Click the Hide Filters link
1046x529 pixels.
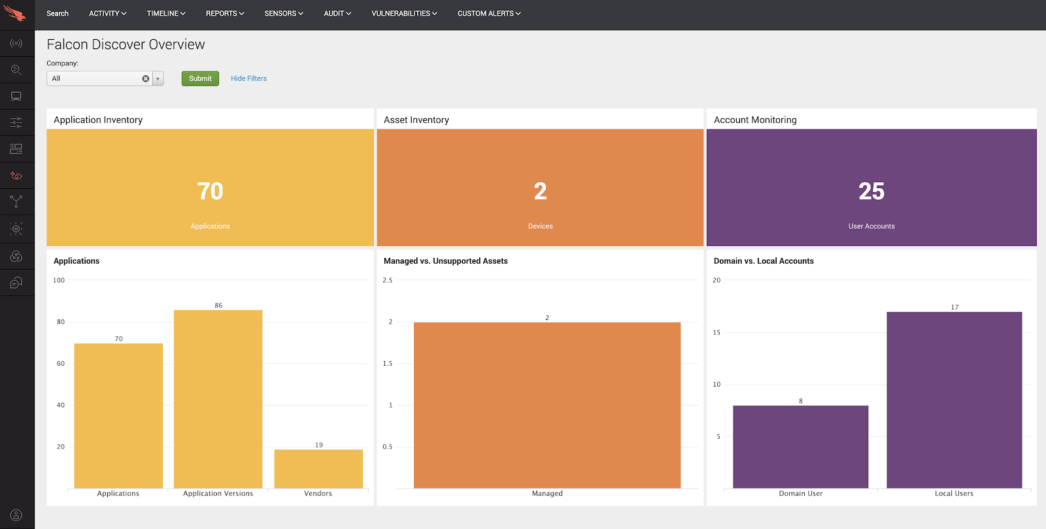coord(248,78)
